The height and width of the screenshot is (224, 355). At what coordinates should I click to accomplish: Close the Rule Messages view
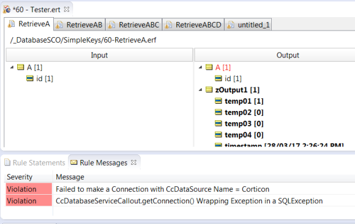click(x=134, y=162)
